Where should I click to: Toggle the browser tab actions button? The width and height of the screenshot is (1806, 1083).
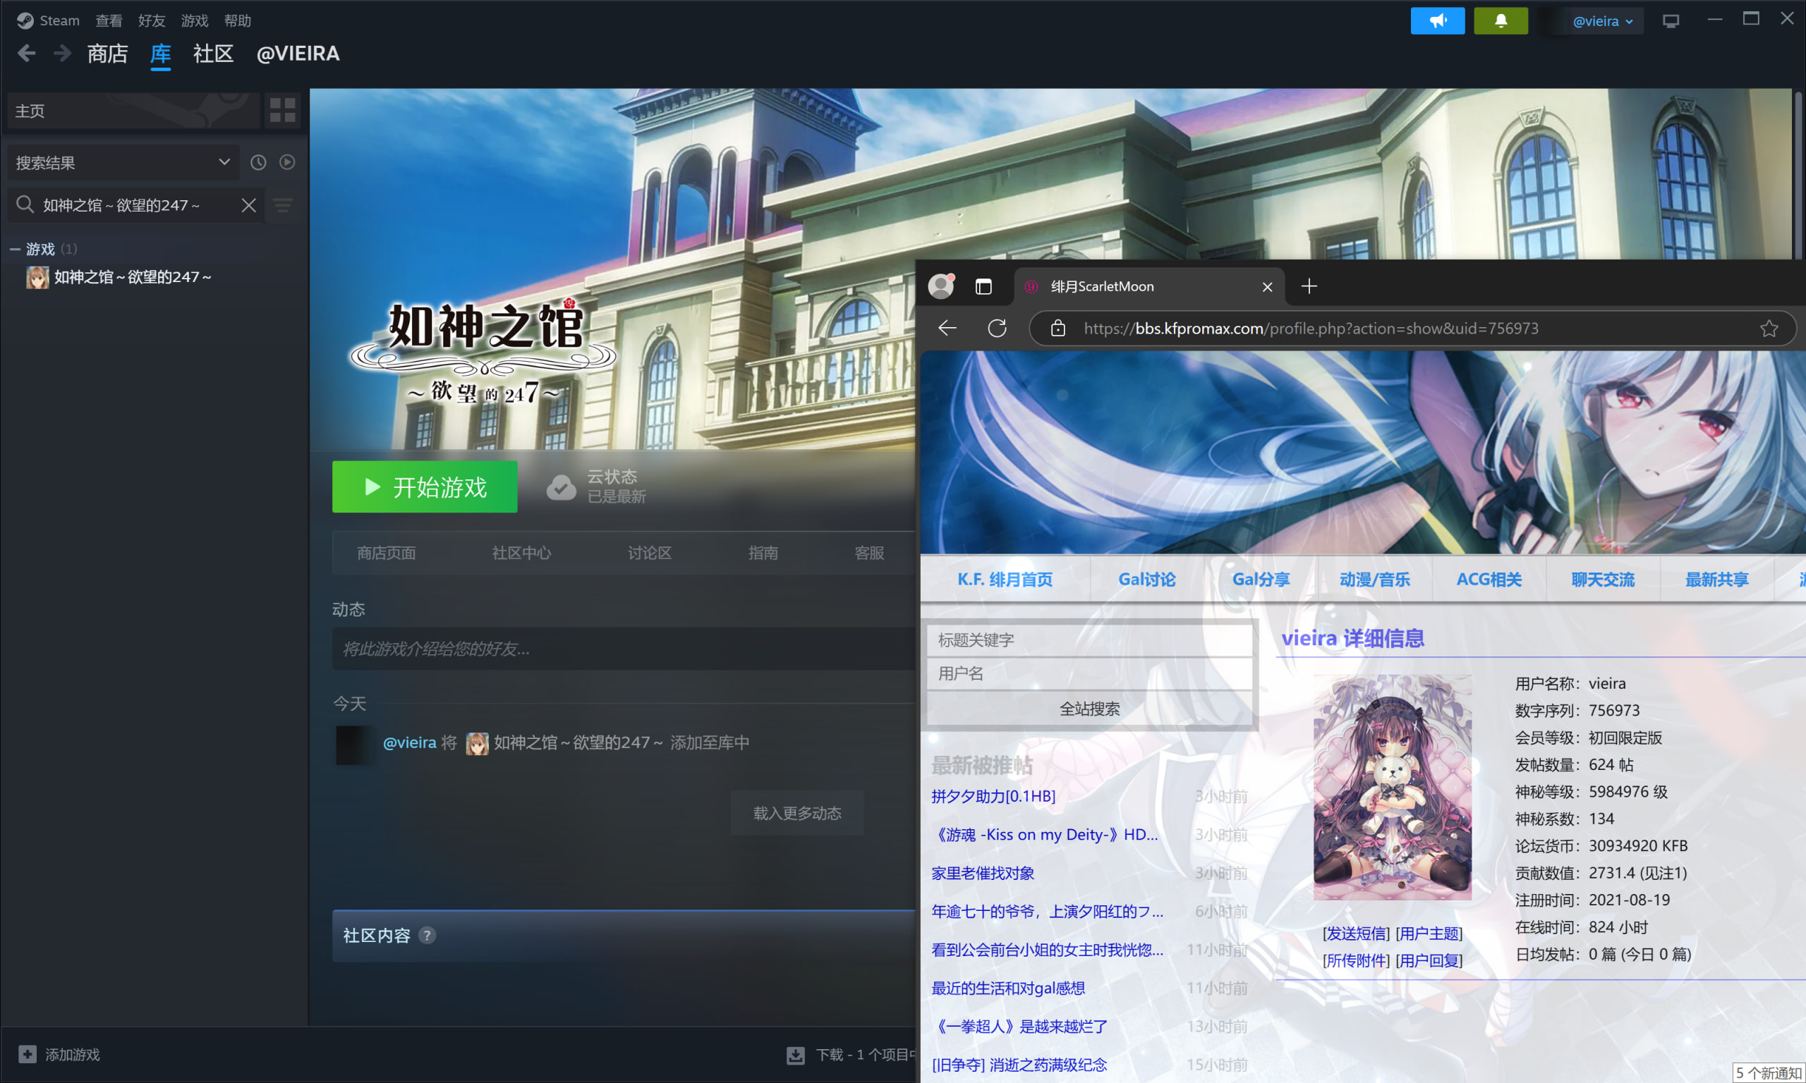pyautogui.click(x=983, y=287)
